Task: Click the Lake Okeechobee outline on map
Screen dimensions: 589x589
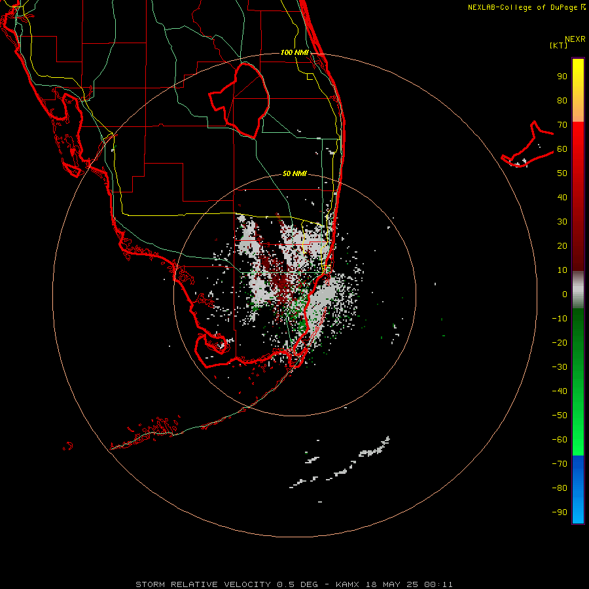Action: (x=240, y=100)
